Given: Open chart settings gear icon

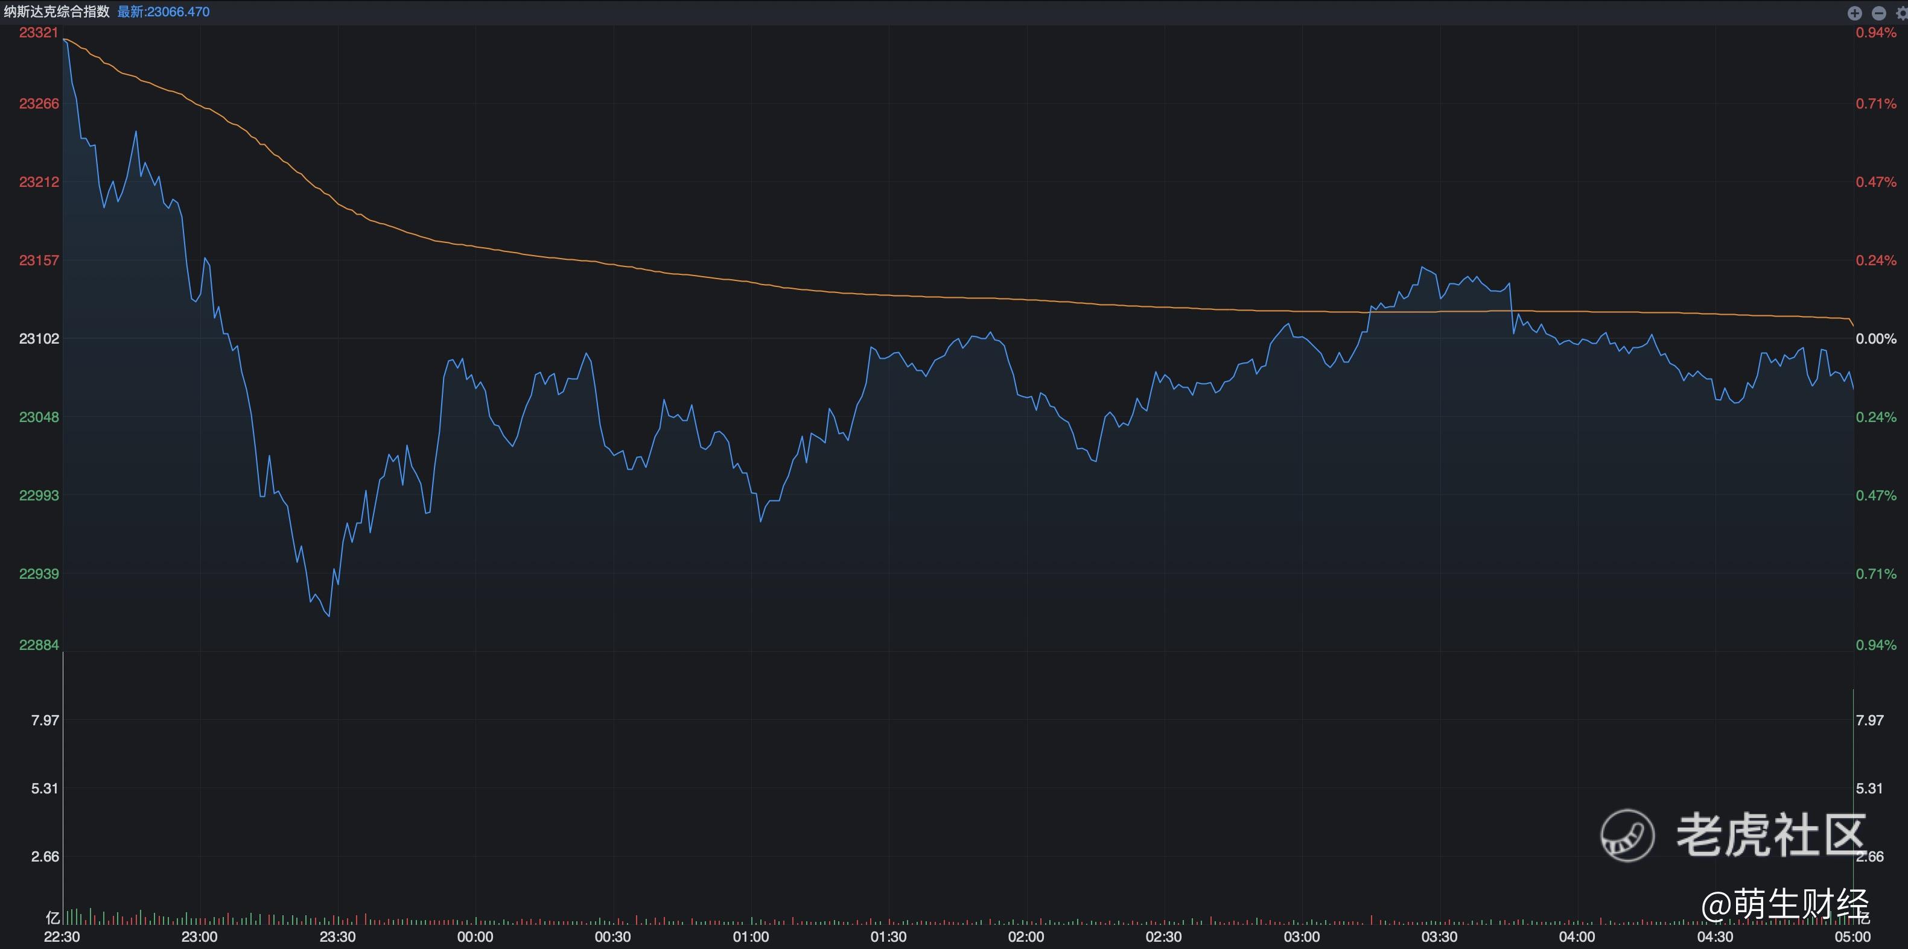Looking at the screenshot, I should tap(1901, 13).
